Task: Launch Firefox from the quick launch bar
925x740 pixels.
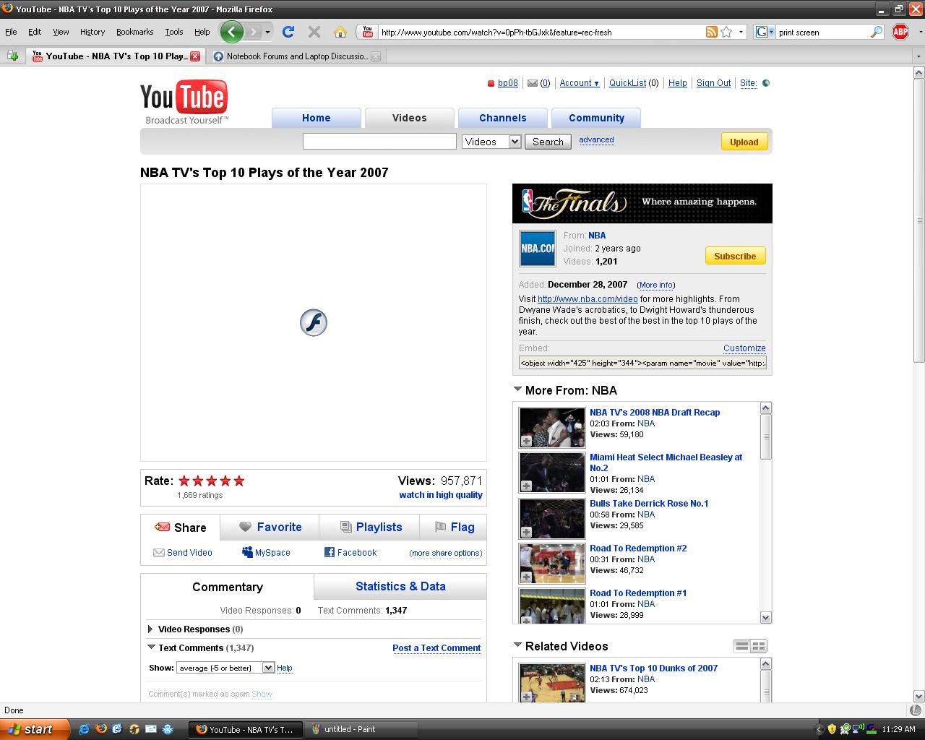Action: tap(100, 729)
